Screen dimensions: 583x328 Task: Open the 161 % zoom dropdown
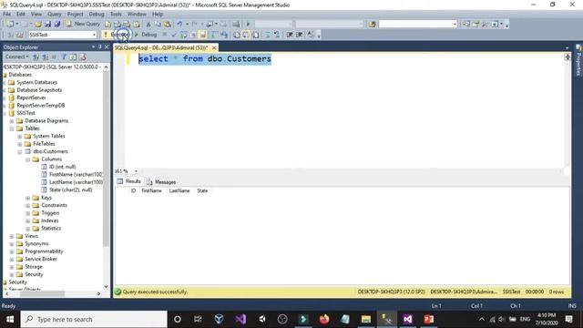pos(136,171)
